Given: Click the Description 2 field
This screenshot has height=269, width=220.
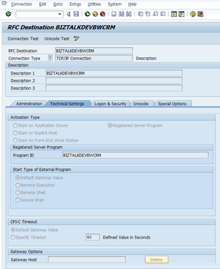Looking at the screenshot, I should tap(114, 81).
